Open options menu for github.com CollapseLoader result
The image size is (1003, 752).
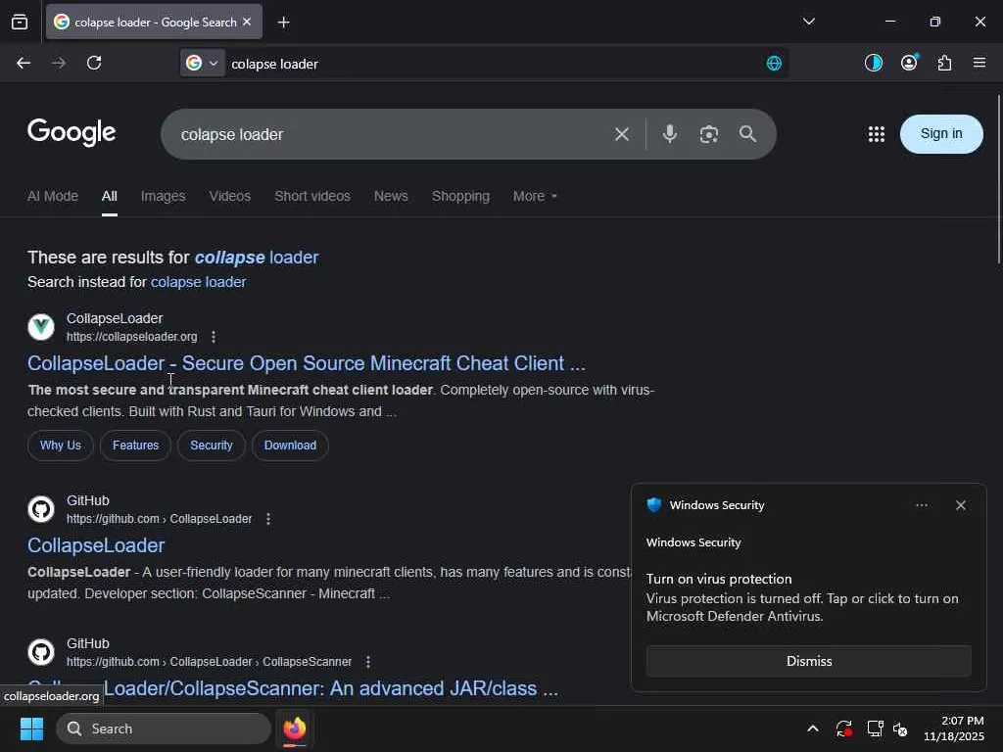click(268, 519)
